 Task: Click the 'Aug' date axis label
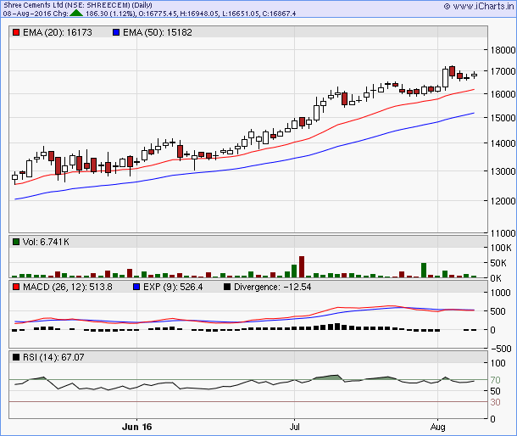437,427
